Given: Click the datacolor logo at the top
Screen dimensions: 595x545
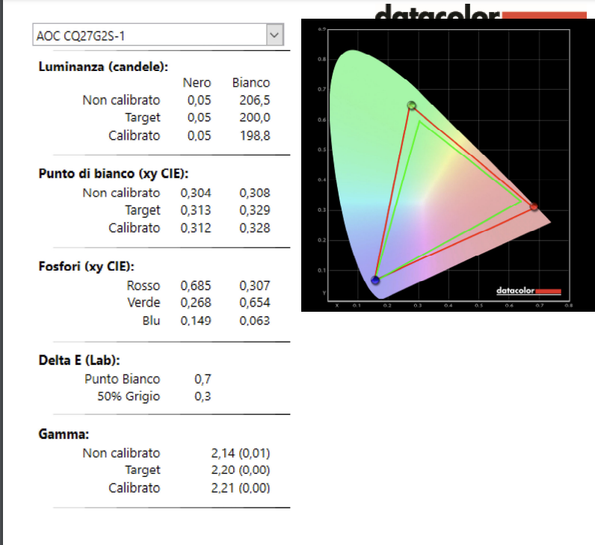Looking at the screenshot, I should [x=481, y=13].
